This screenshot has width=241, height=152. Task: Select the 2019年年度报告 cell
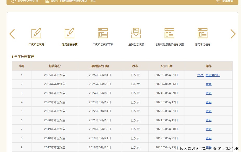(55, 129)
